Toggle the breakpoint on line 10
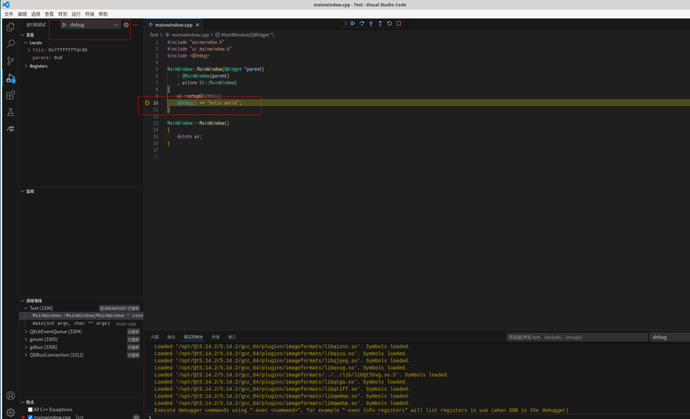This screenshot has height=419, width=690. (x=148, y=103)
